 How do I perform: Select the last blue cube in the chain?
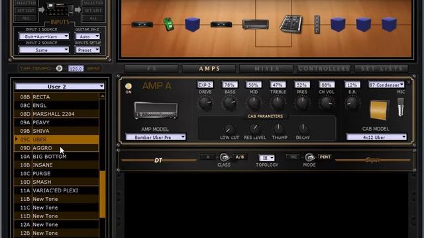click(389, 24)
